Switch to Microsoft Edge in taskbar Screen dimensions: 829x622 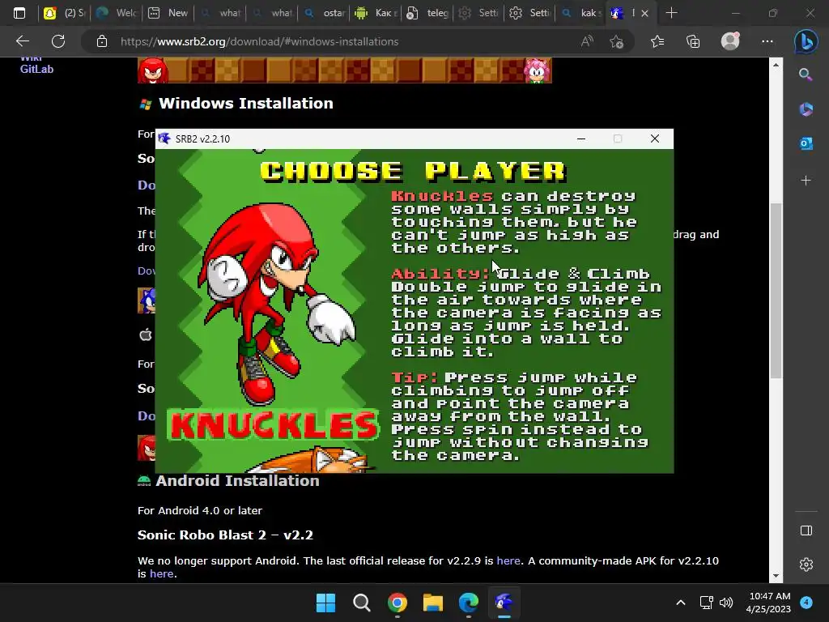(x=469, y=603)
